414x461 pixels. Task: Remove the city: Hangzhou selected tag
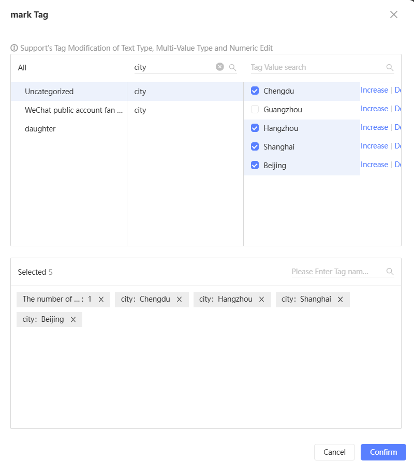261,299
